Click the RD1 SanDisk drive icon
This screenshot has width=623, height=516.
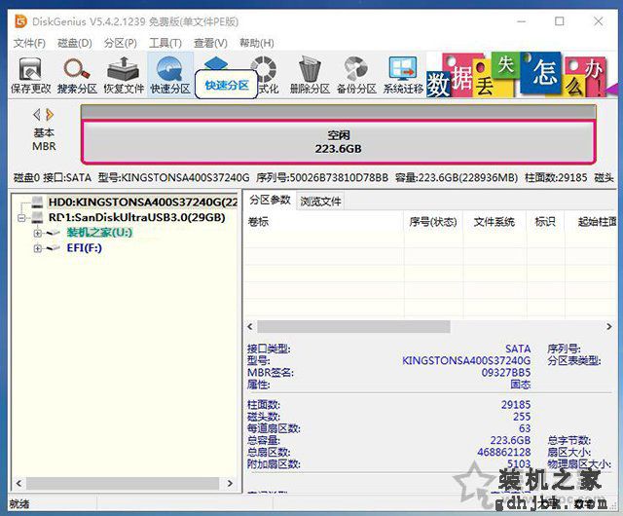[37, 217]
